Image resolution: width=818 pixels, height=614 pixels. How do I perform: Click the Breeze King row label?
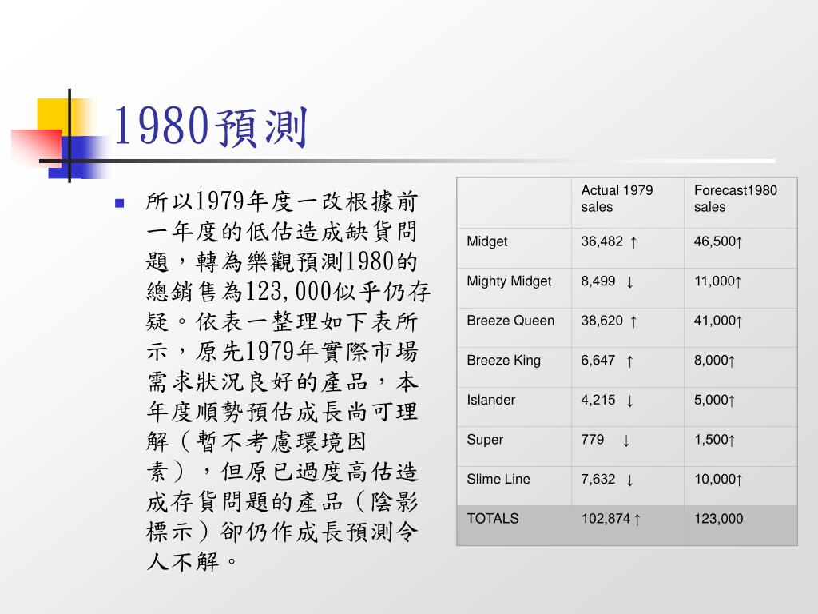tap(503, 361)
